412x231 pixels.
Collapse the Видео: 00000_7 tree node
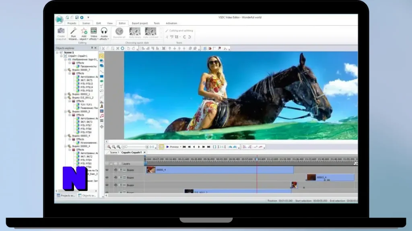66,70
